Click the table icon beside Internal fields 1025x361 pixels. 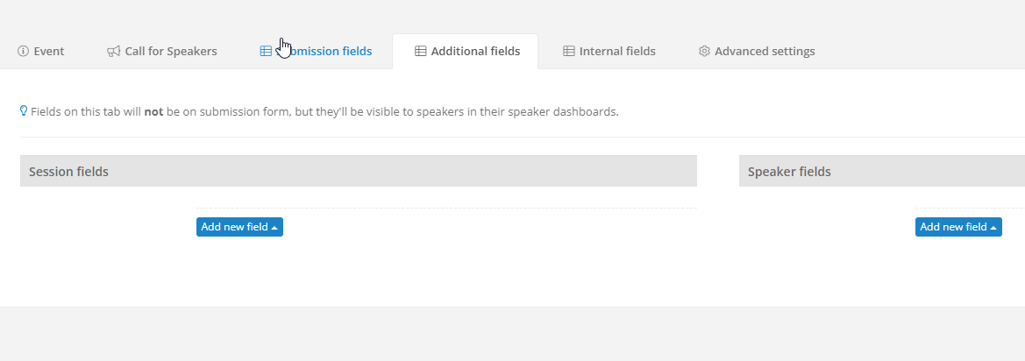pyautogui.click(x=569, y=51)
